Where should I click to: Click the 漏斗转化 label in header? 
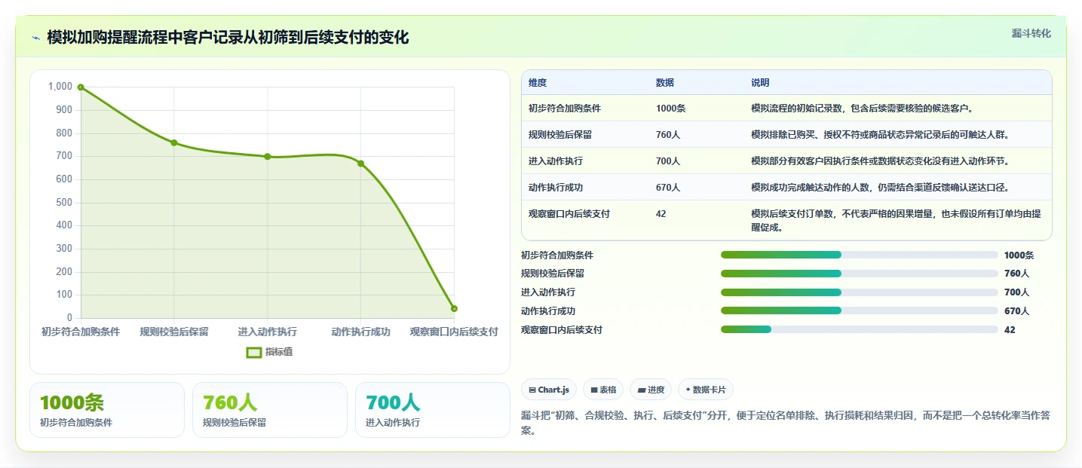(1031, 33)
